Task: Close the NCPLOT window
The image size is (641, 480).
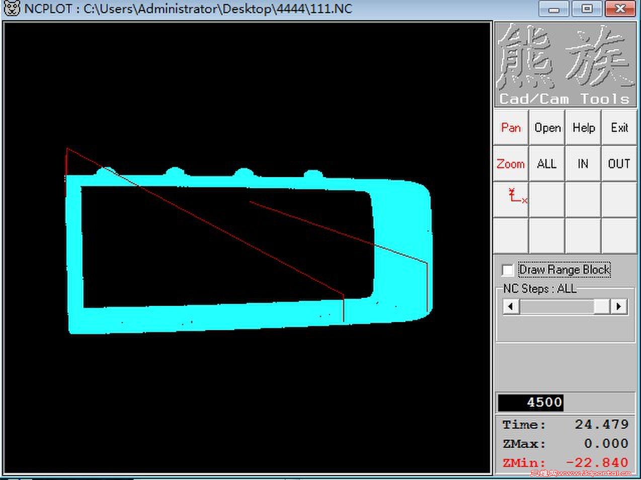Action: (620, 9)
